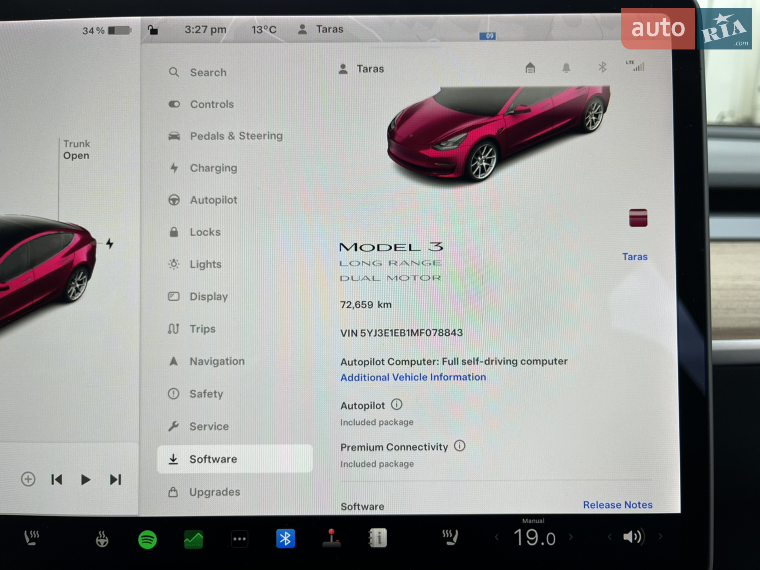The image size is (760, 570).
Task: Tap the blue Taras vehicle name link
Action: click(x=635, y=257)
